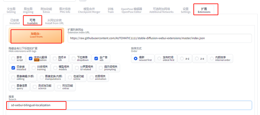Open the OpenPose Editor tab
Image resolution: width=260 pixels, height=115 pixels.
pyautogui.click(x=131, y=10)
